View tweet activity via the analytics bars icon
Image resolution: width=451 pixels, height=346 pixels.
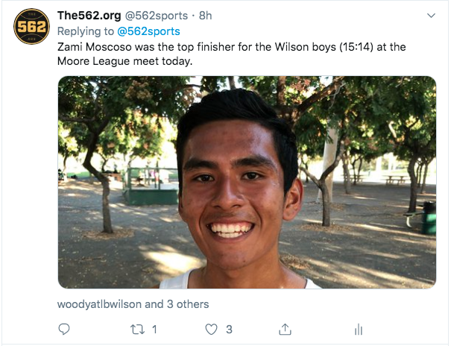point(359,329)
